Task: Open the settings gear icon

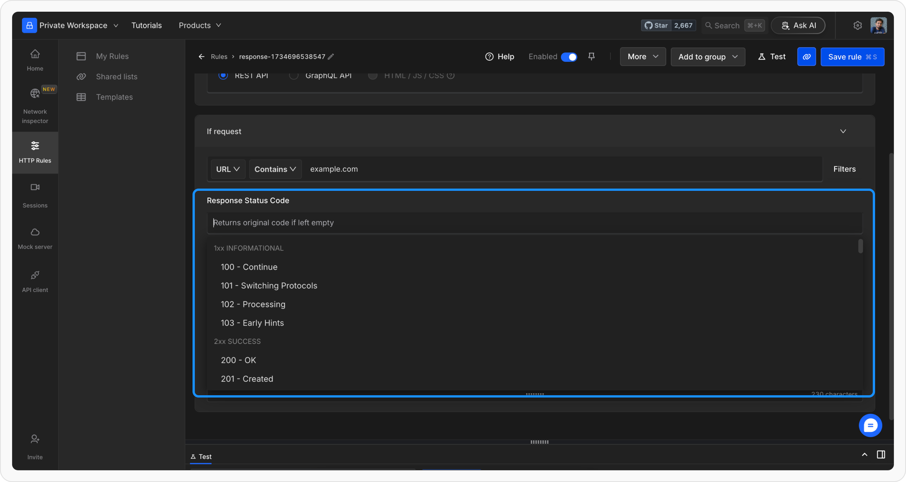Action: (857, 25)
